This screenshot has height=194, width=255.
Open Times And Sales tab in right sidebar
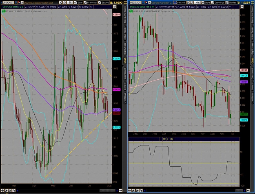[x=253, y=15]
